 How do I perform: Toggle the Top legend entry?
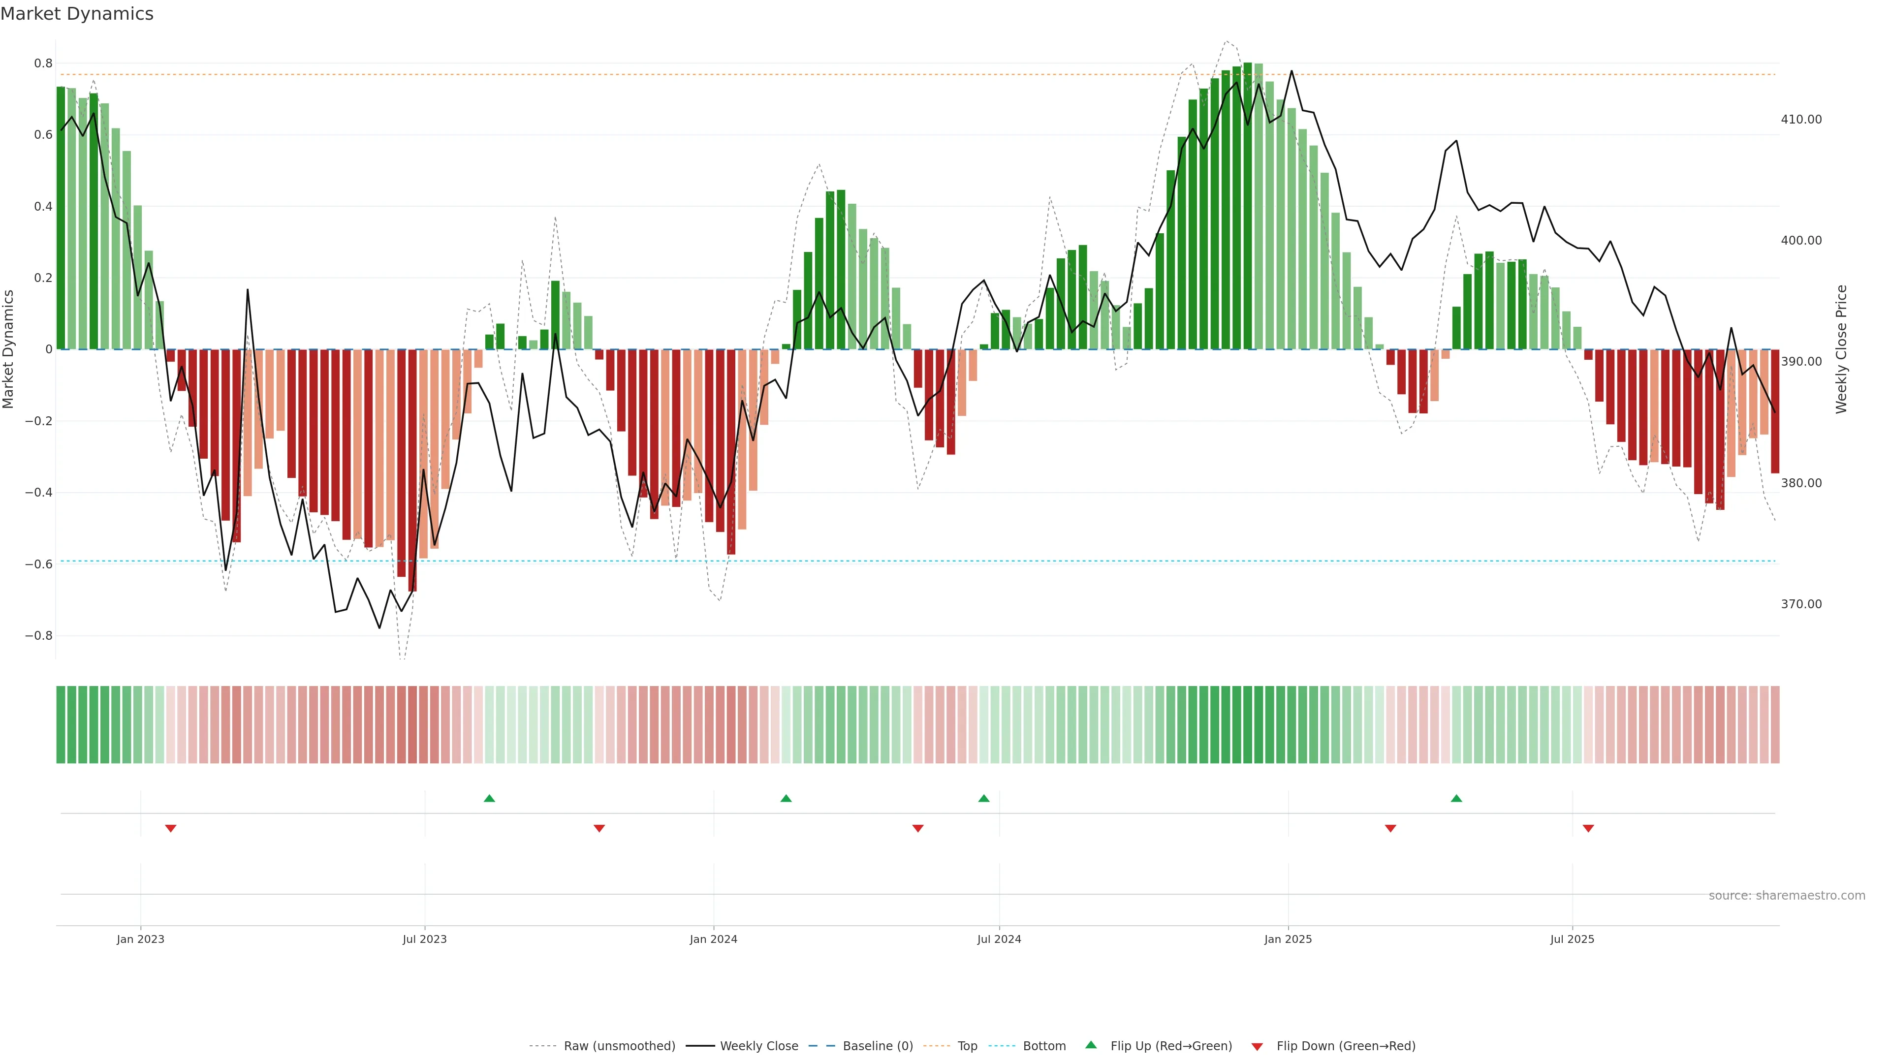[967, 1045]
